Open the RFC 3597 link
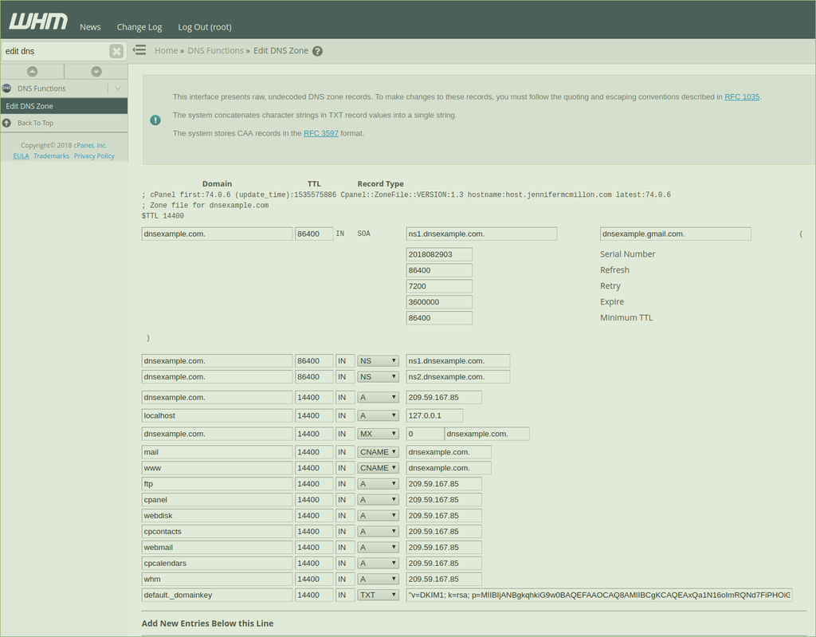This screenshot has width=816, height=637. pyautogui.click(x=320, y=133)
